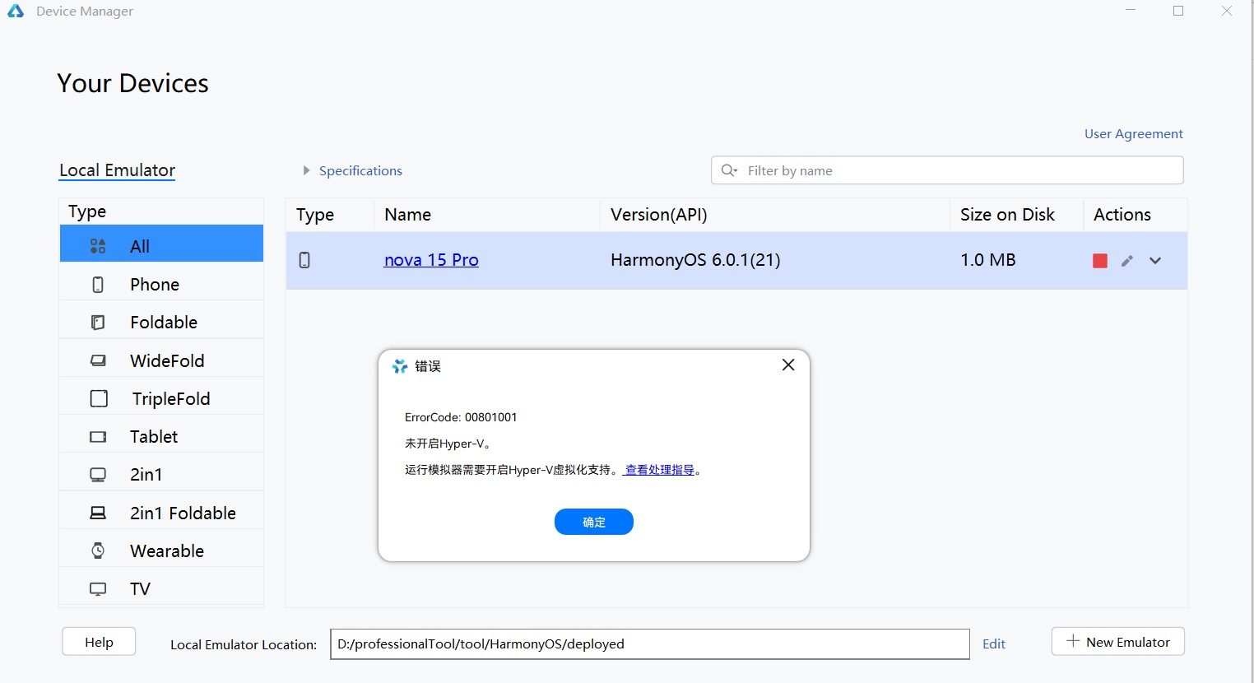Click the All grid icon in sidebar

click(x=98, y=246)
